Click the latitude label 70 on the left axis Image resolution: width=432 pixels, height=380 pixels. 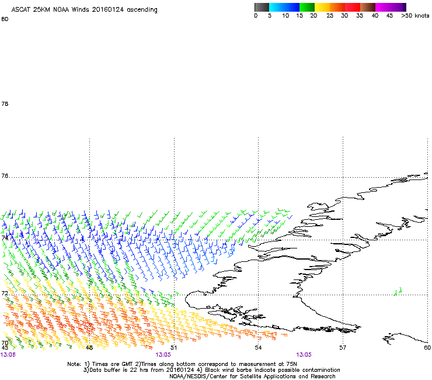click(5, 343)
